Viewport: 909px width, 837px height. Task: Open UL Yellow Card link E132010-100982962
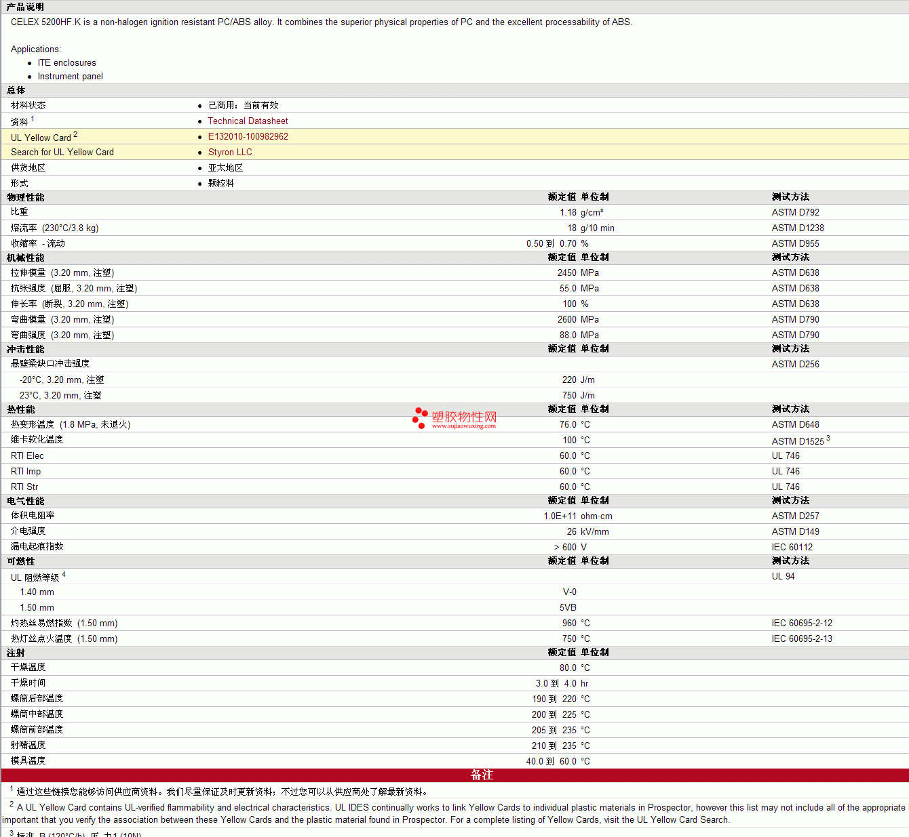(x=248, y=136)
